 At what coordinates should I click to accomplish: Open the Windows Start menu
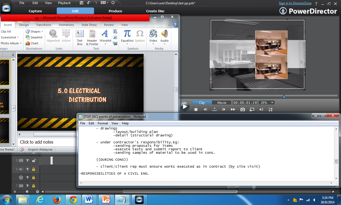pyautogui.click(x=7, y=200)
